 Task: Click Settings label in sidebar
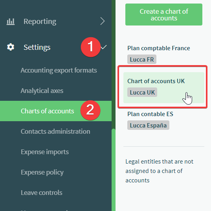[37, 47]
